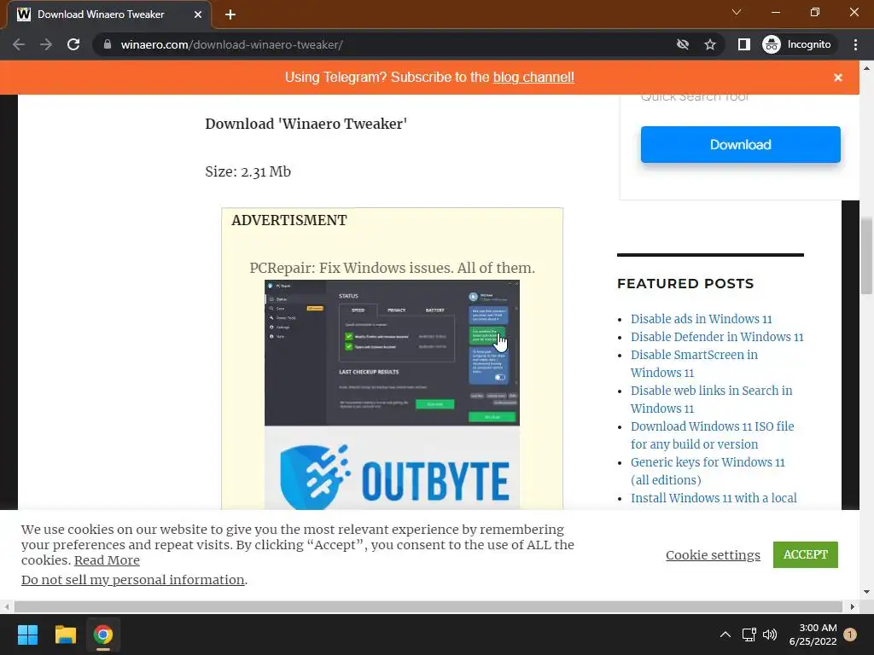The height and width of the screenshot is (655, 874).
Task: Bookmark this page with star icon
Action: click(x=709, y=44)
